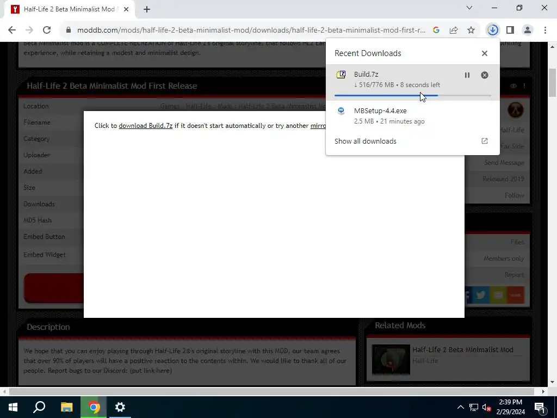The image size is (557, 418).
Task: Open a new browser tab
Action: (147, 10)
